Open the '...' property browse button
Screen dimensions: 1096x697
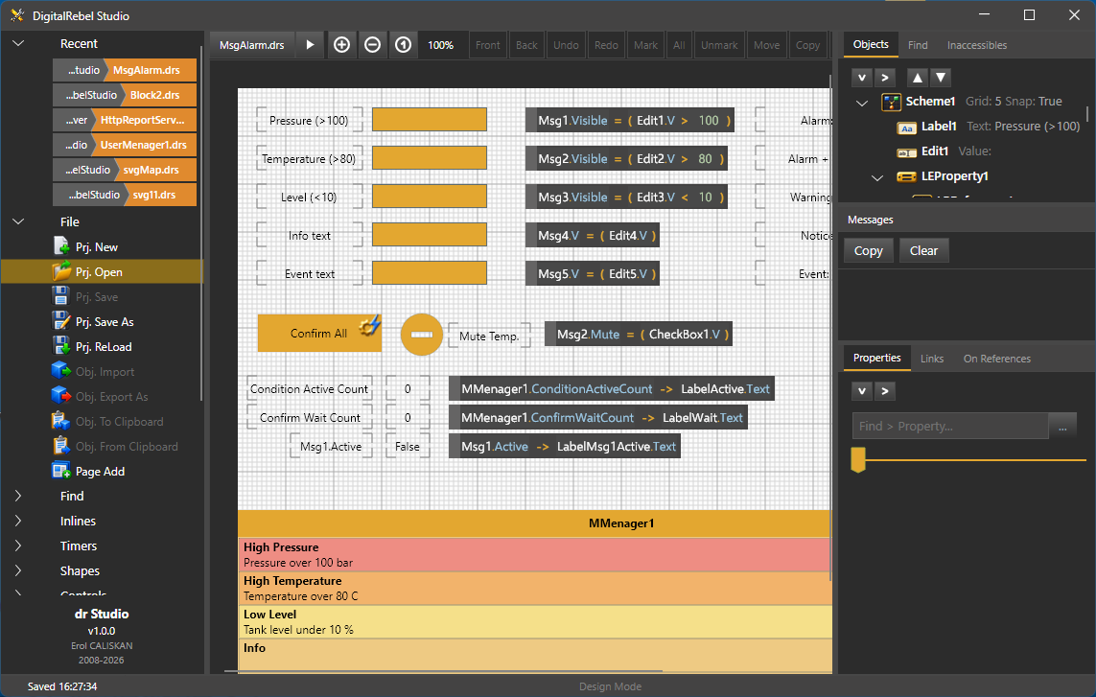1062,426
